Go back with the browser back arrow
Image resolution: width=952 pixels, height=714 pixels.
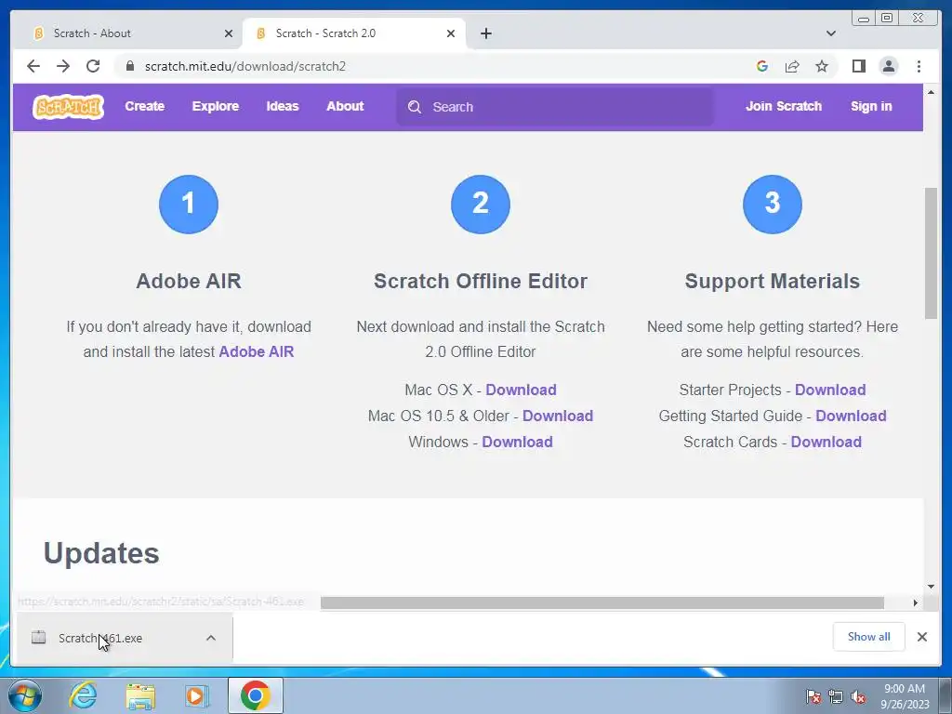click(33, 66)
